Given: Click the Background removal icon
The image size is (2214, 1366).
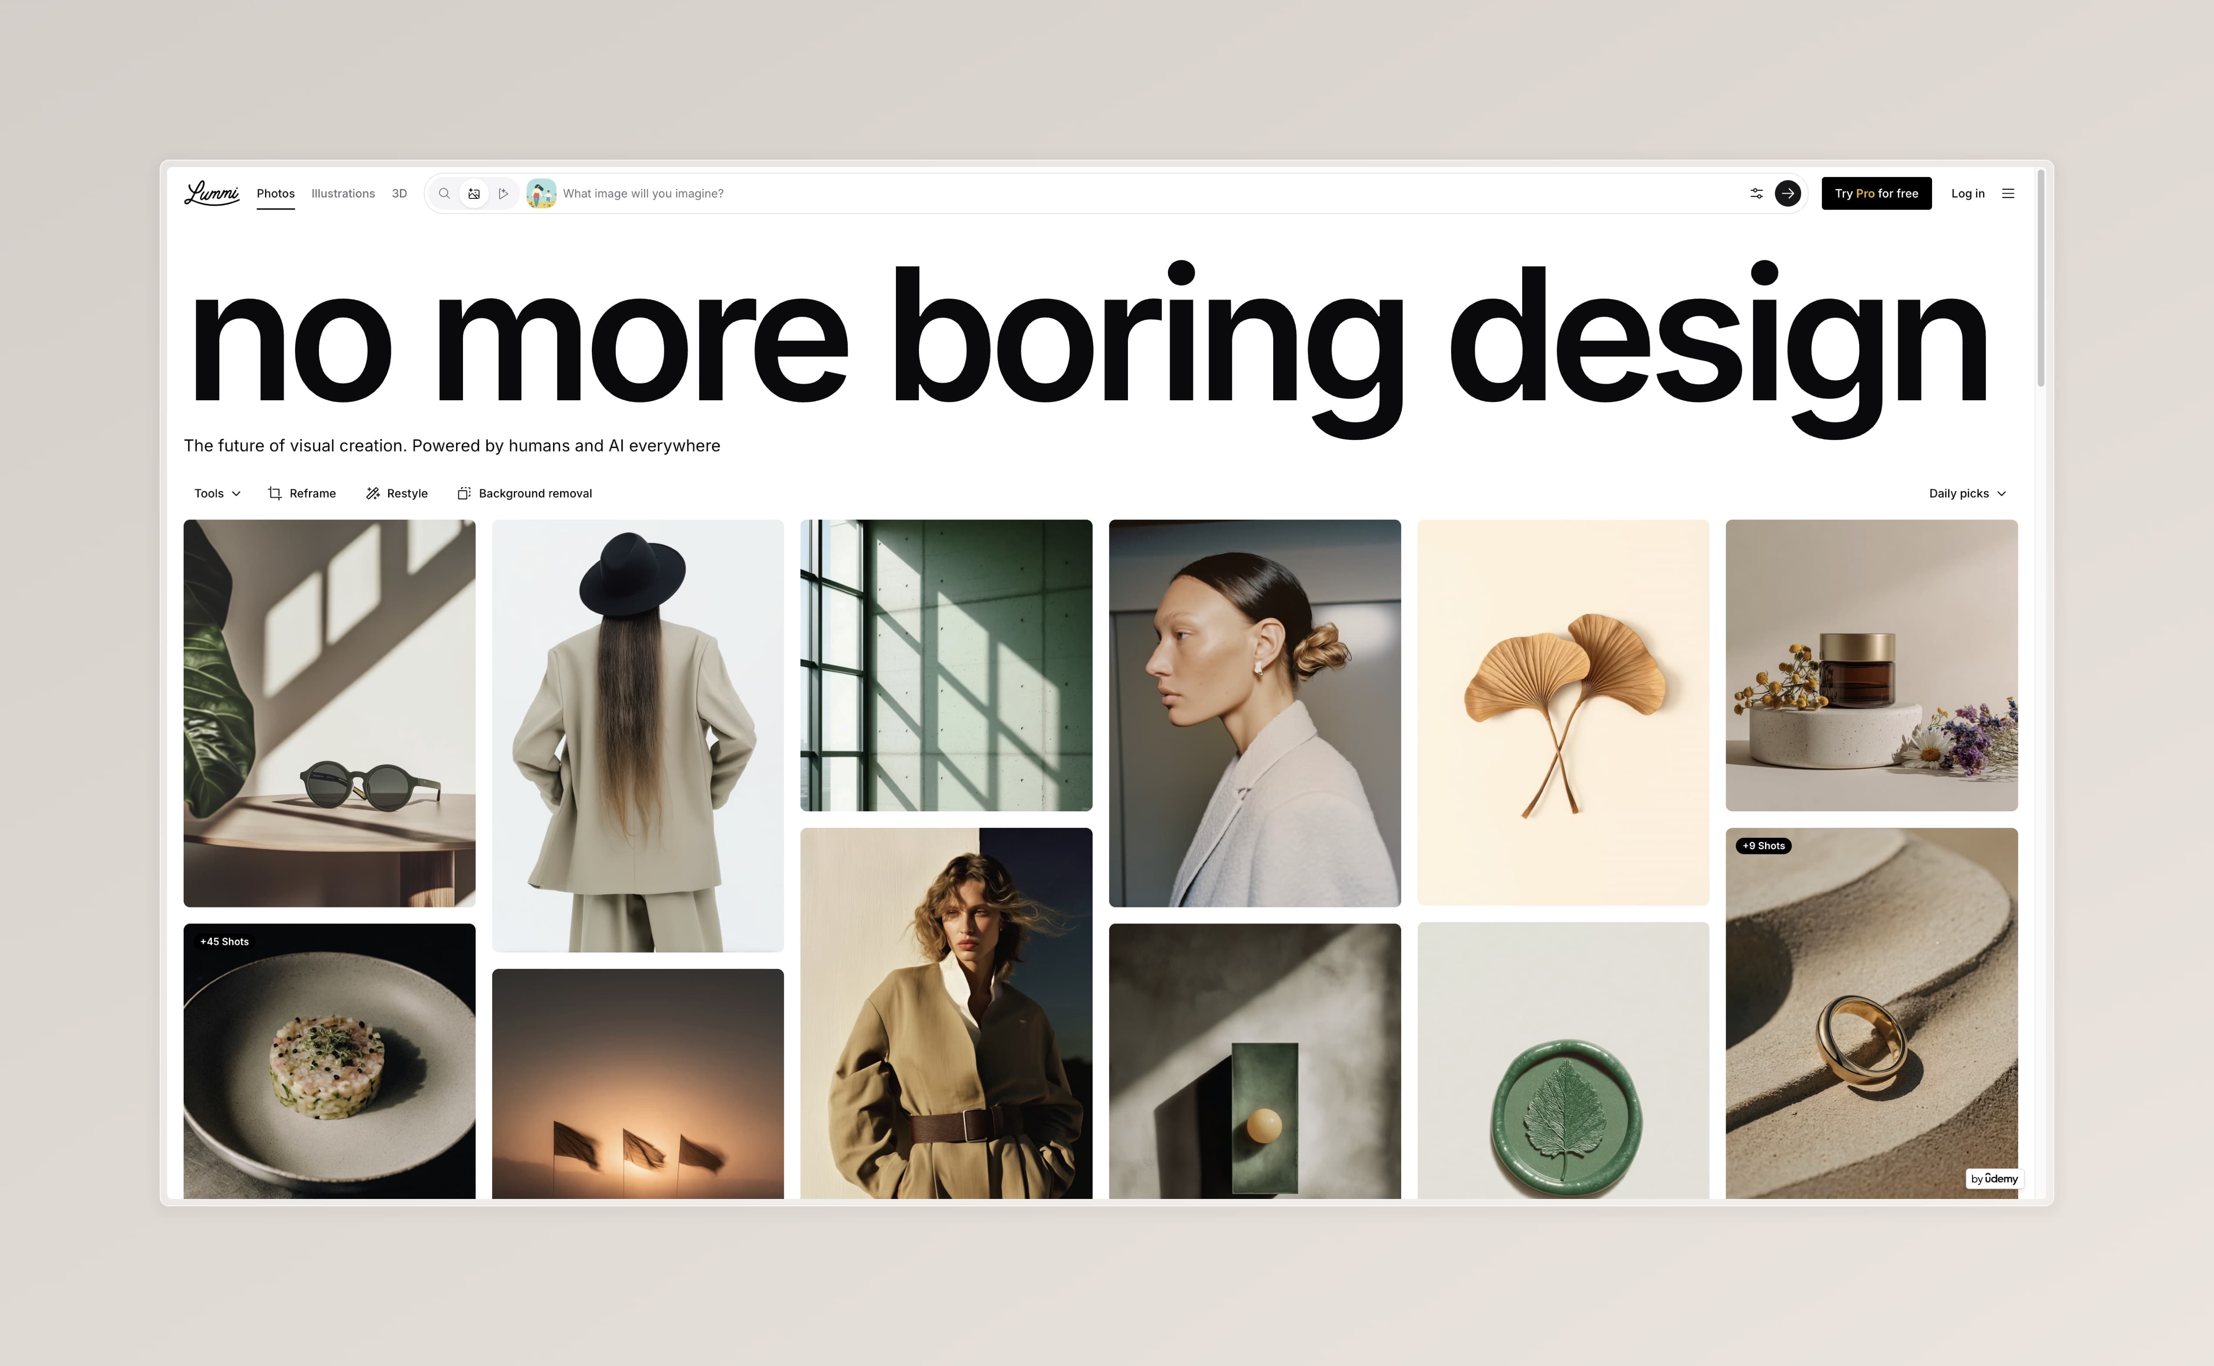Looking at the screenshot, I should (x=463, y=493).
